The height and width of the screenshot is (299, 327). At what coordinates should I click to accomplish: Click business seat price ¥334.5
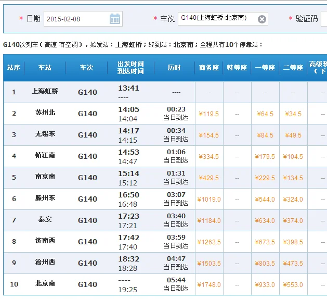tap(209, 157)
